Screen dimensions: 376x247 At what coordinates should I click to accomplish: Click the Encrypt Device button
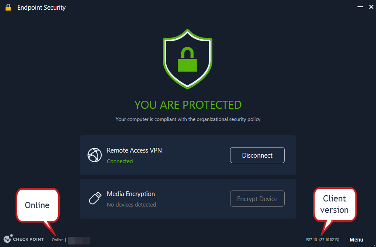pyautogui.click(x=257, y=199)
